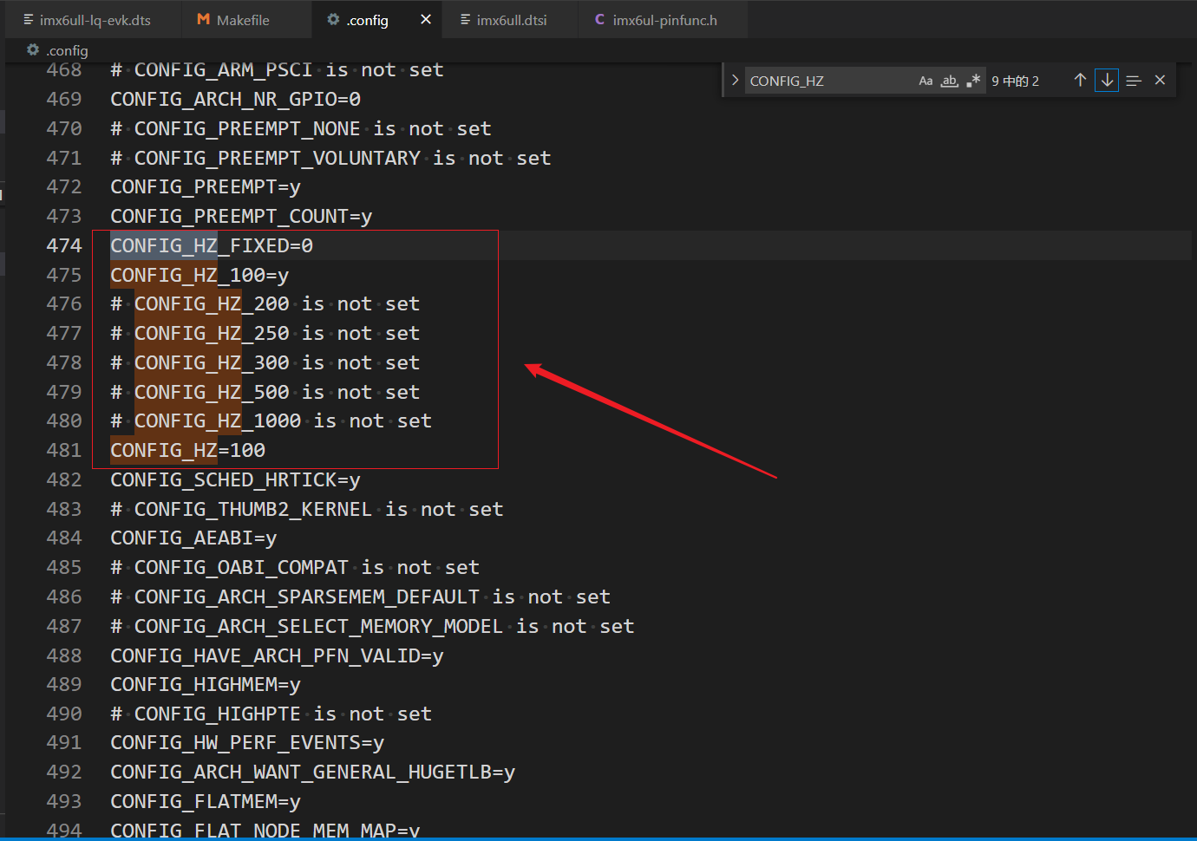Click the Makefile language icon on its tab
This screenshot has height=841, width=1197.
[202, 19]
